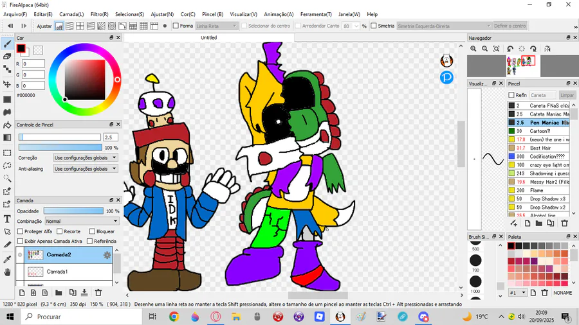This screenshot has height=325, width=579.
Task: Click the brush size slider
Action: click(60, 137)
